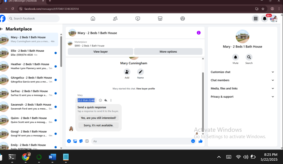Open Emily 2 Beds 1 Bath House chat
283x164 pixels.
(29, 146)
